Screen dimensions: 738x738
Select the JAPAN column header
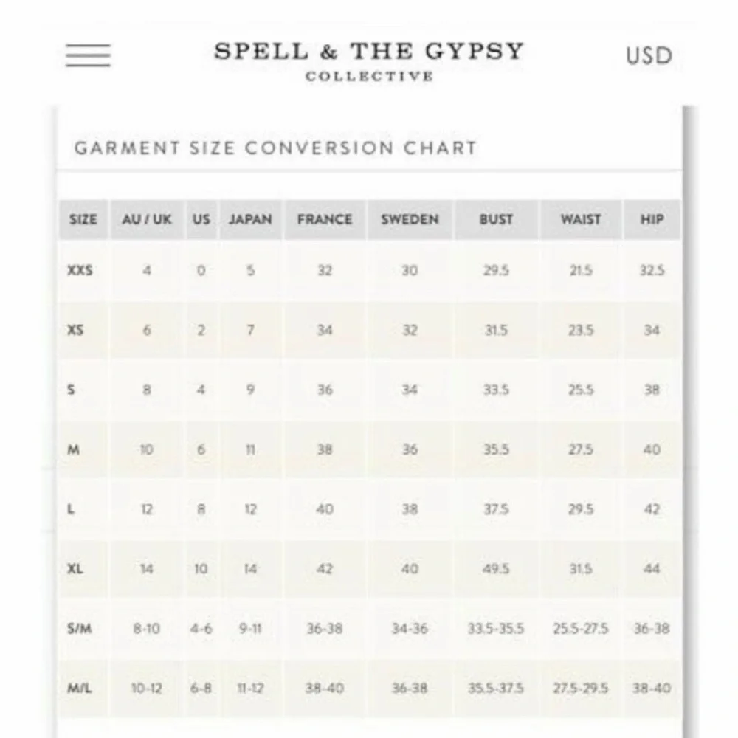tap(250, 219)
